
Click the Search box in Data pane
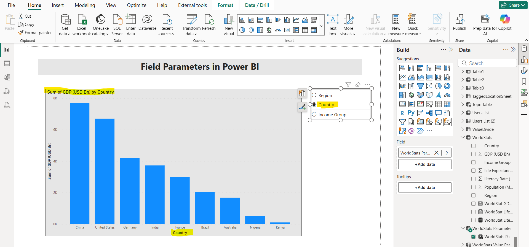pyautogui.click(x=487, y=63)
